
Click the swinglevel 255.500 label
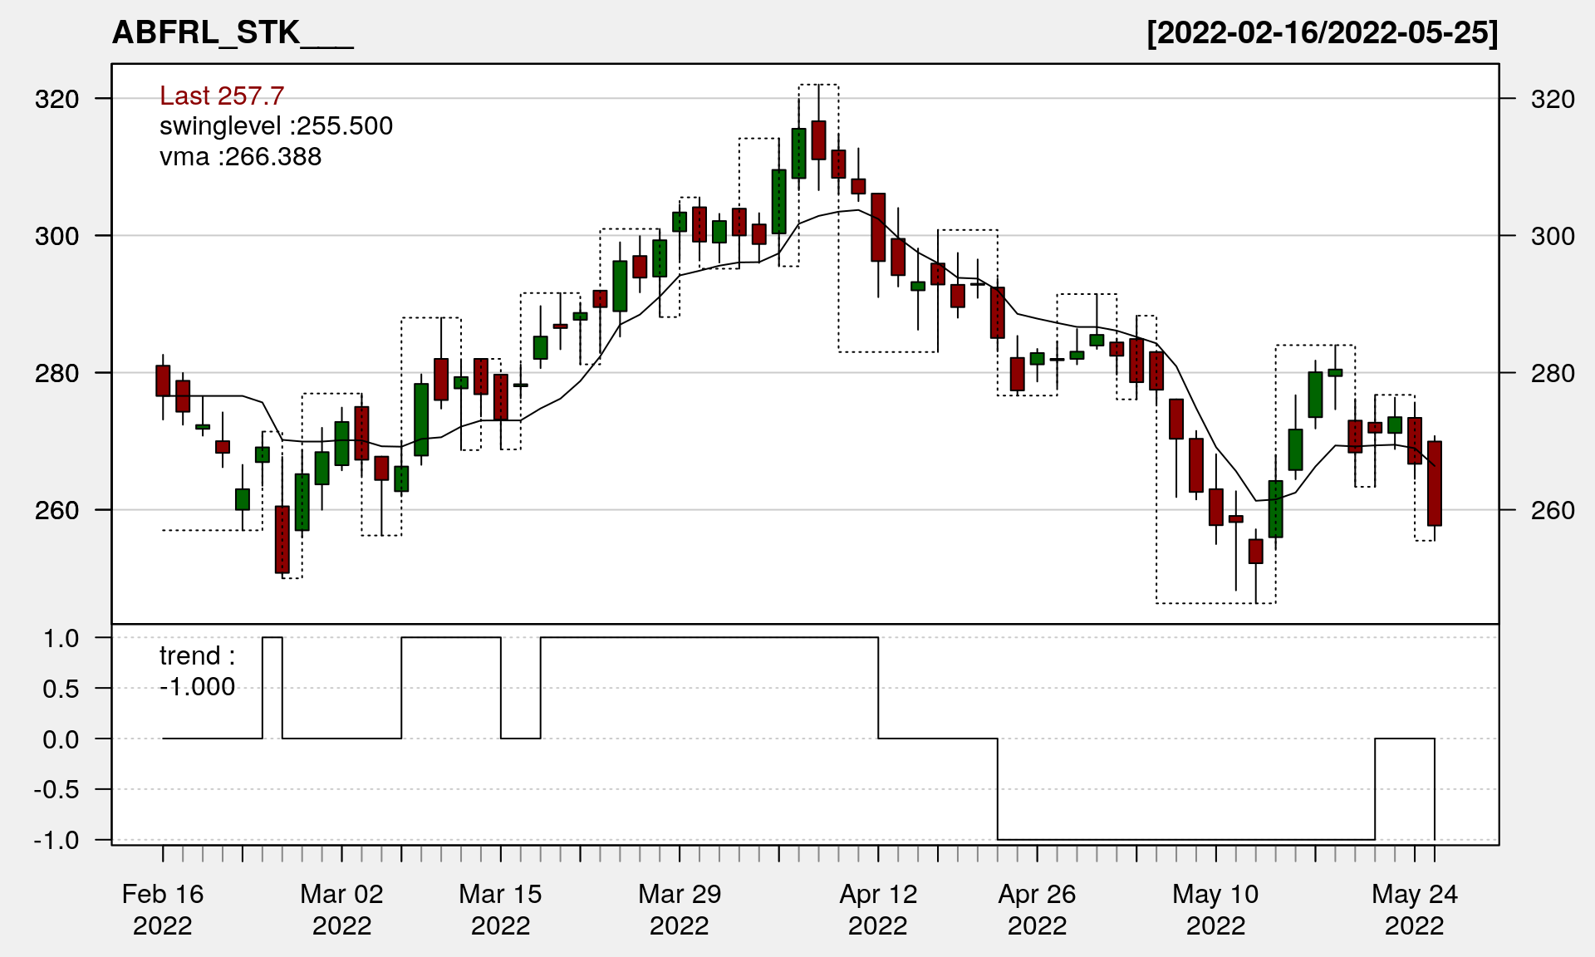[x=276, y=126]
